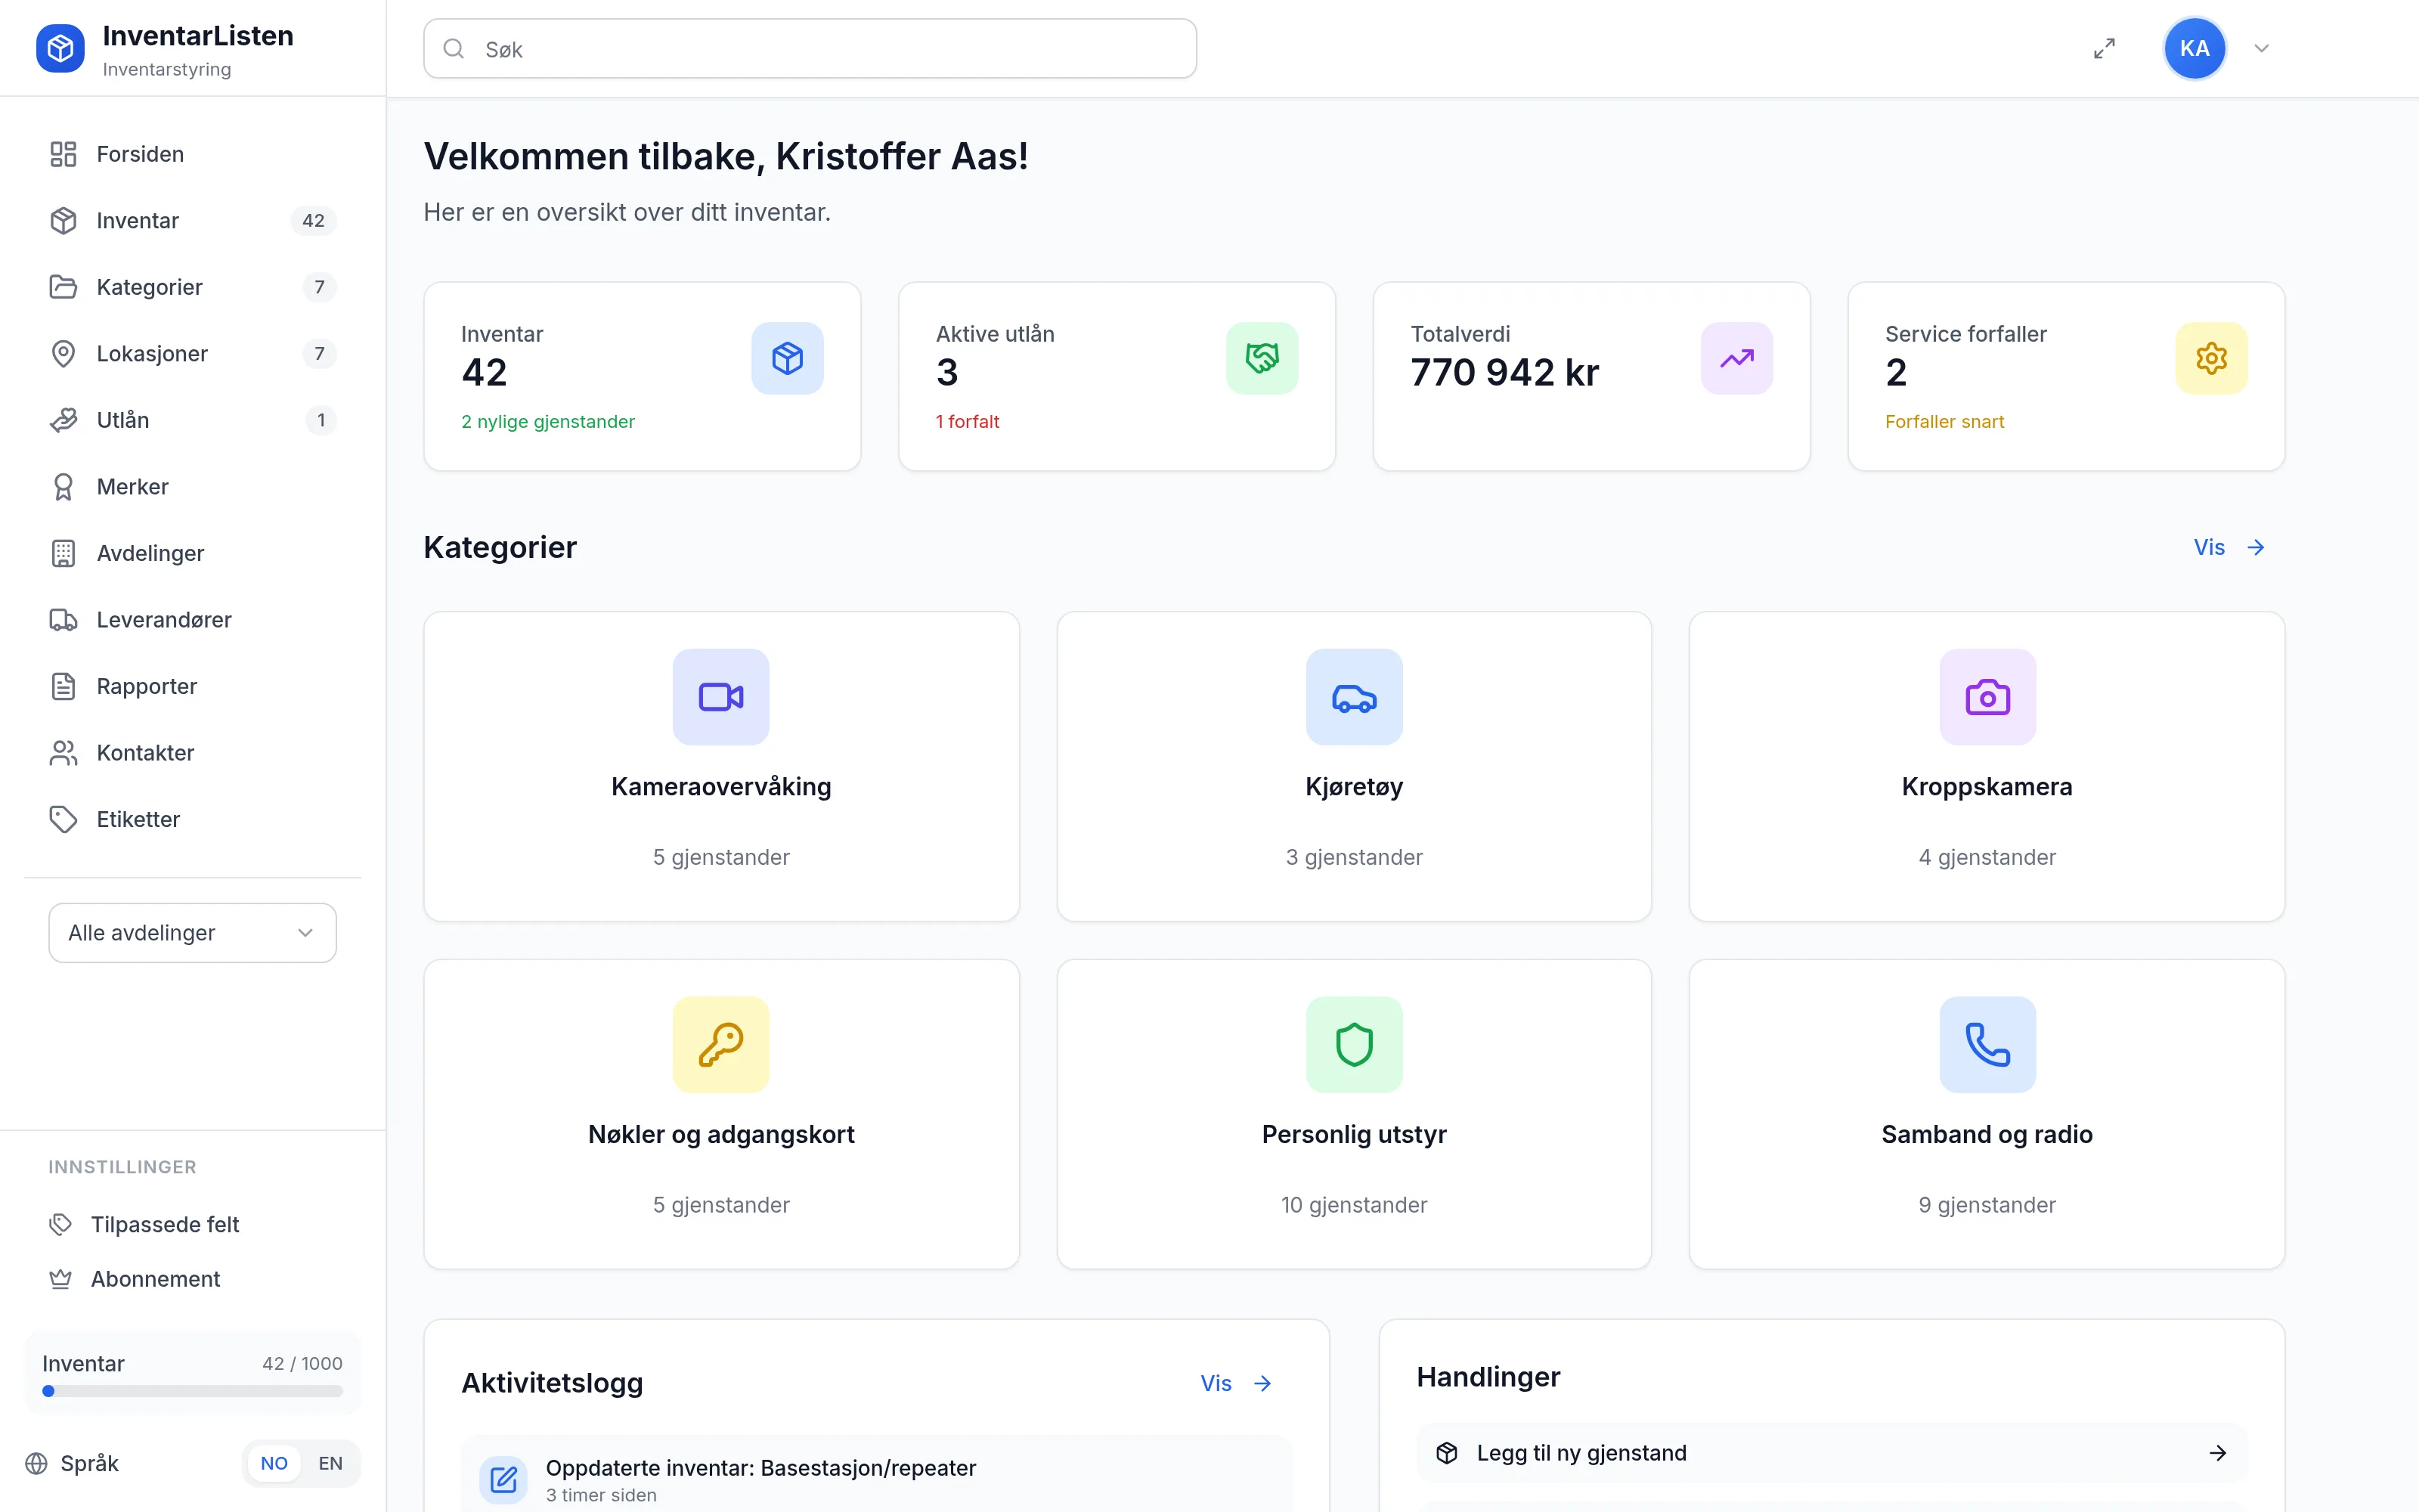Click the InventarListen cube logo

[60, 48]
